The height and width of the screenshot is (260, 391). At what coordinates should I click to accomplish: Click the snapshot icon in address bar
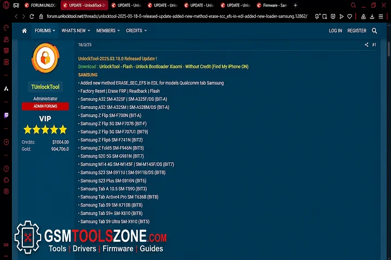(x=324, y=16)
